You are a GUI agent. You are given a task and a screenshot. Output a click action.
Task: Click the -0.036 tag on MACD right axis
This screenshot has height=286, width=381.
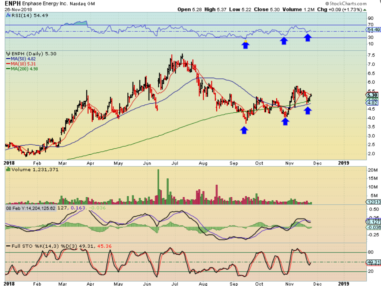click(x=374, y=227)
